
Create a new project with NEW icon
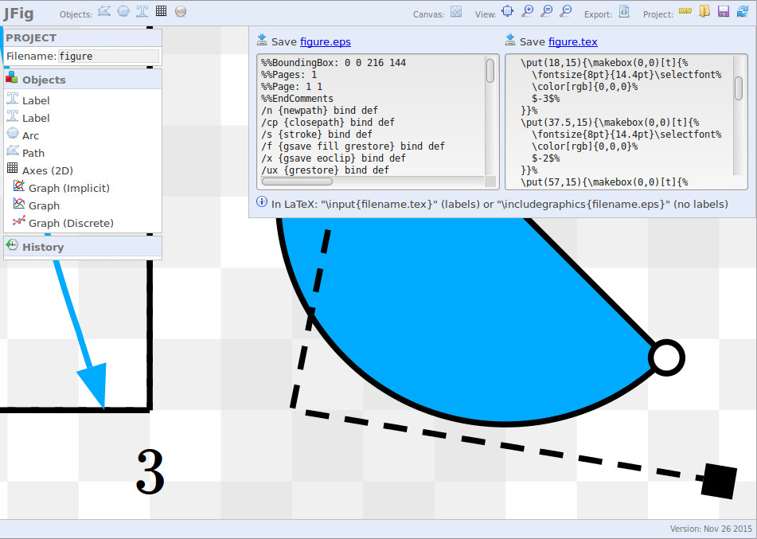pyautogui.click(x=685, y=11)
